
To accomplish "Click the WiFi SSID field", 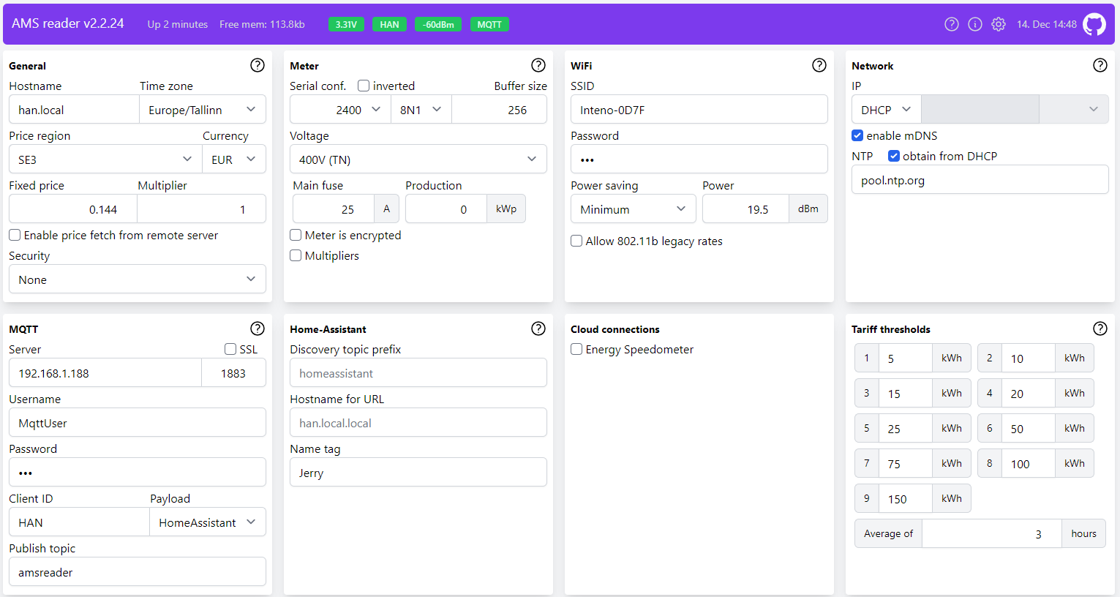I will (699, 110).
